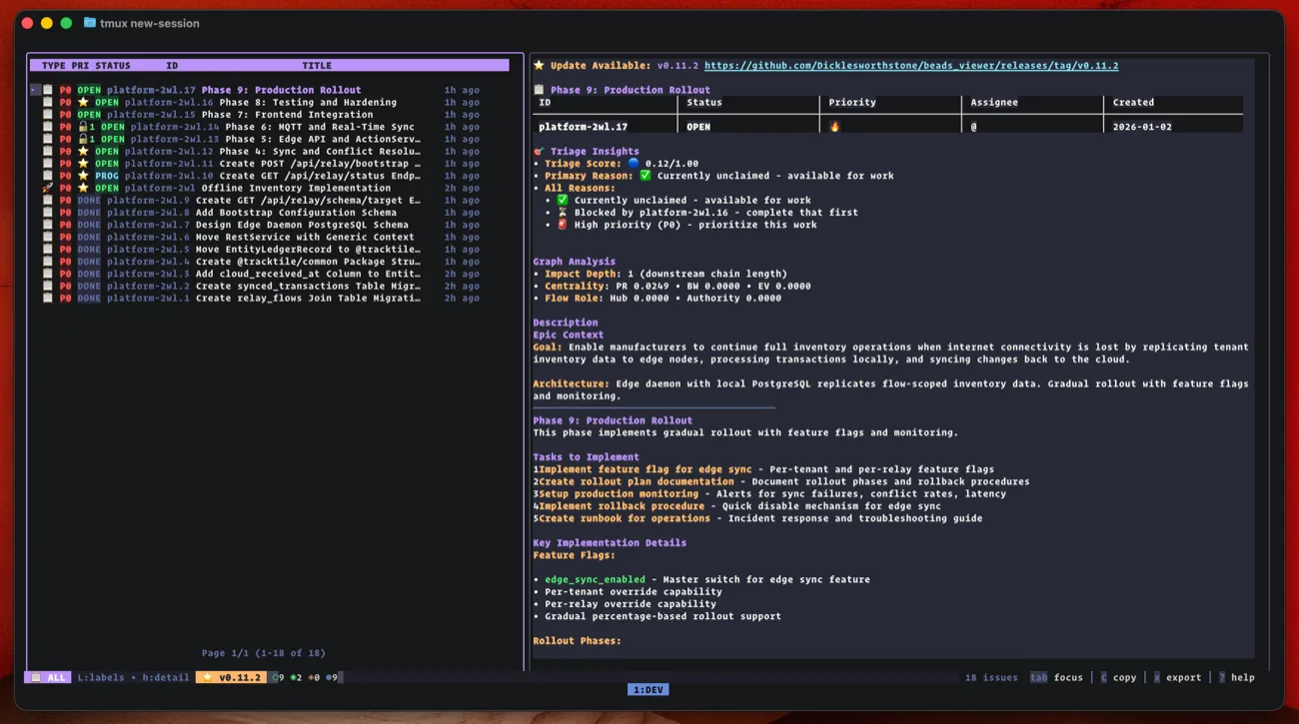Click the green checkmark next to Primary Reason
1299x724 pixels.
646,176
